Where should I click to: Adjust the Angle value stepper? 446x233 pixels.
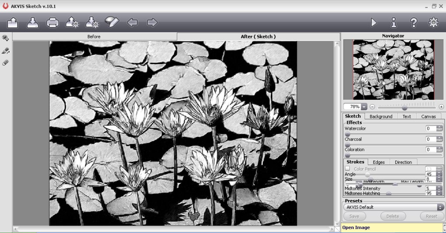(439, 174)
